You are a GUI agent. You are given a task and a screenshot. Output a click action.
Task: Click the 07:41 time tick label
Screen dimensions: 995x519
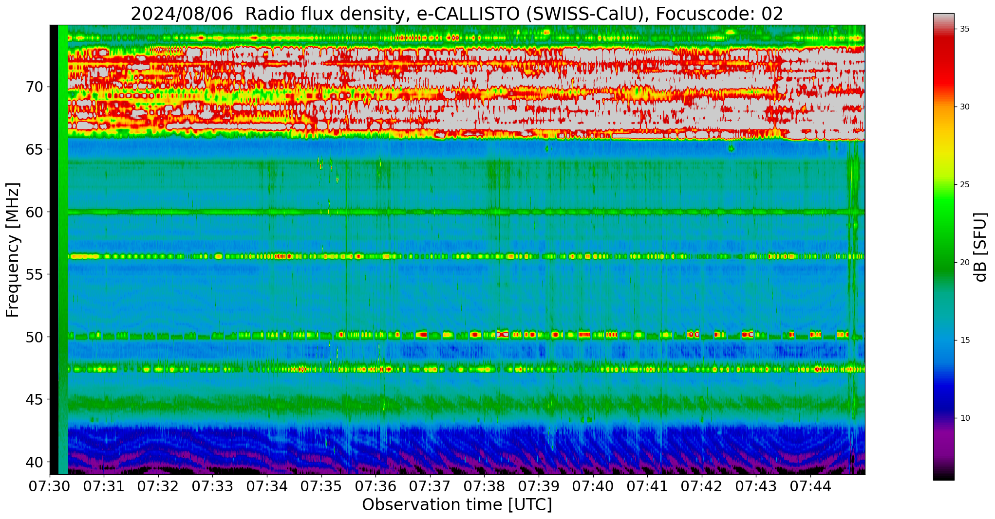(647, 486)
